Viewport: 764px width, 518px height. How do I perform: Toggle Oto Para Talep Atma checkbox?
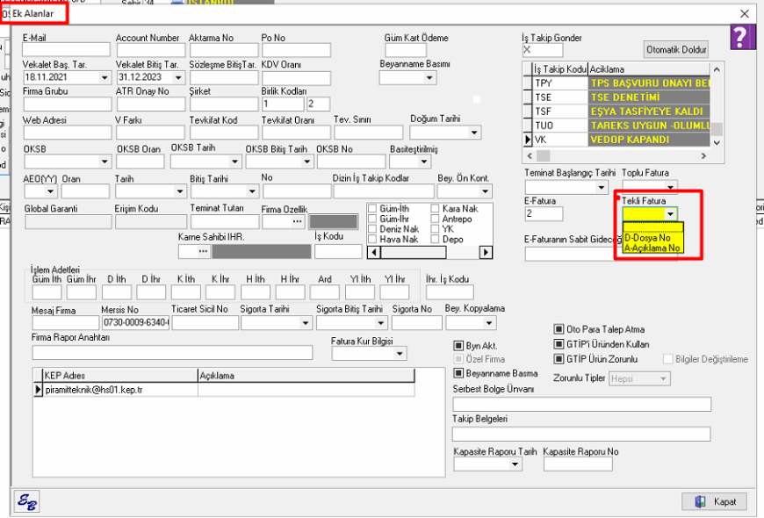pos(559,329)
